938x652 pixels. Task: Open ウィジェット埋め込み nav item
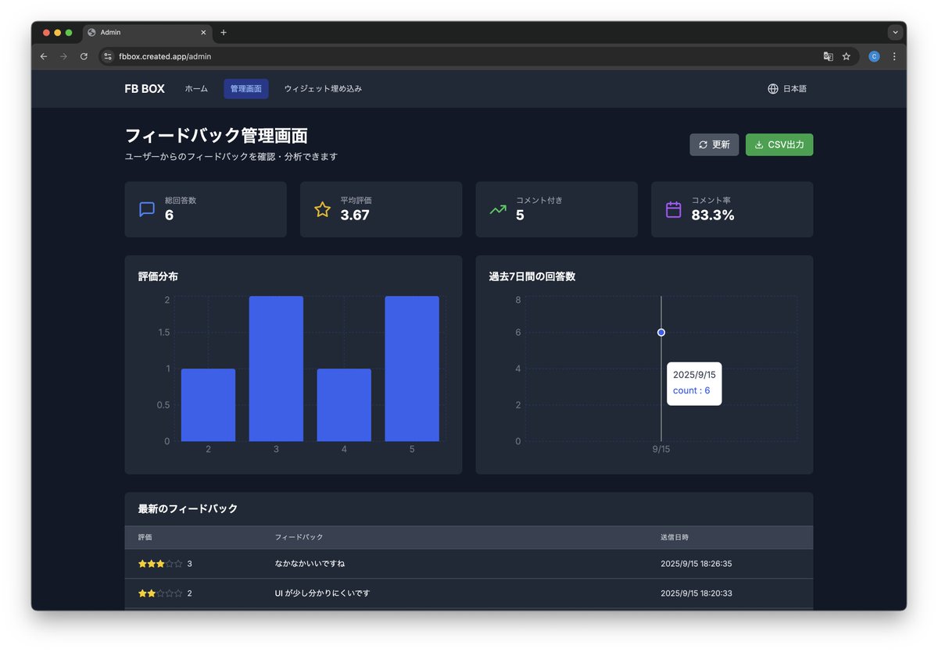(x=323, y=89)
